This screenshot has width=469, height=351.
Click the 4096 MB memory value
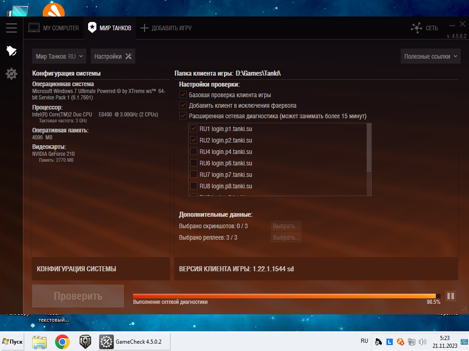point(42,137)
